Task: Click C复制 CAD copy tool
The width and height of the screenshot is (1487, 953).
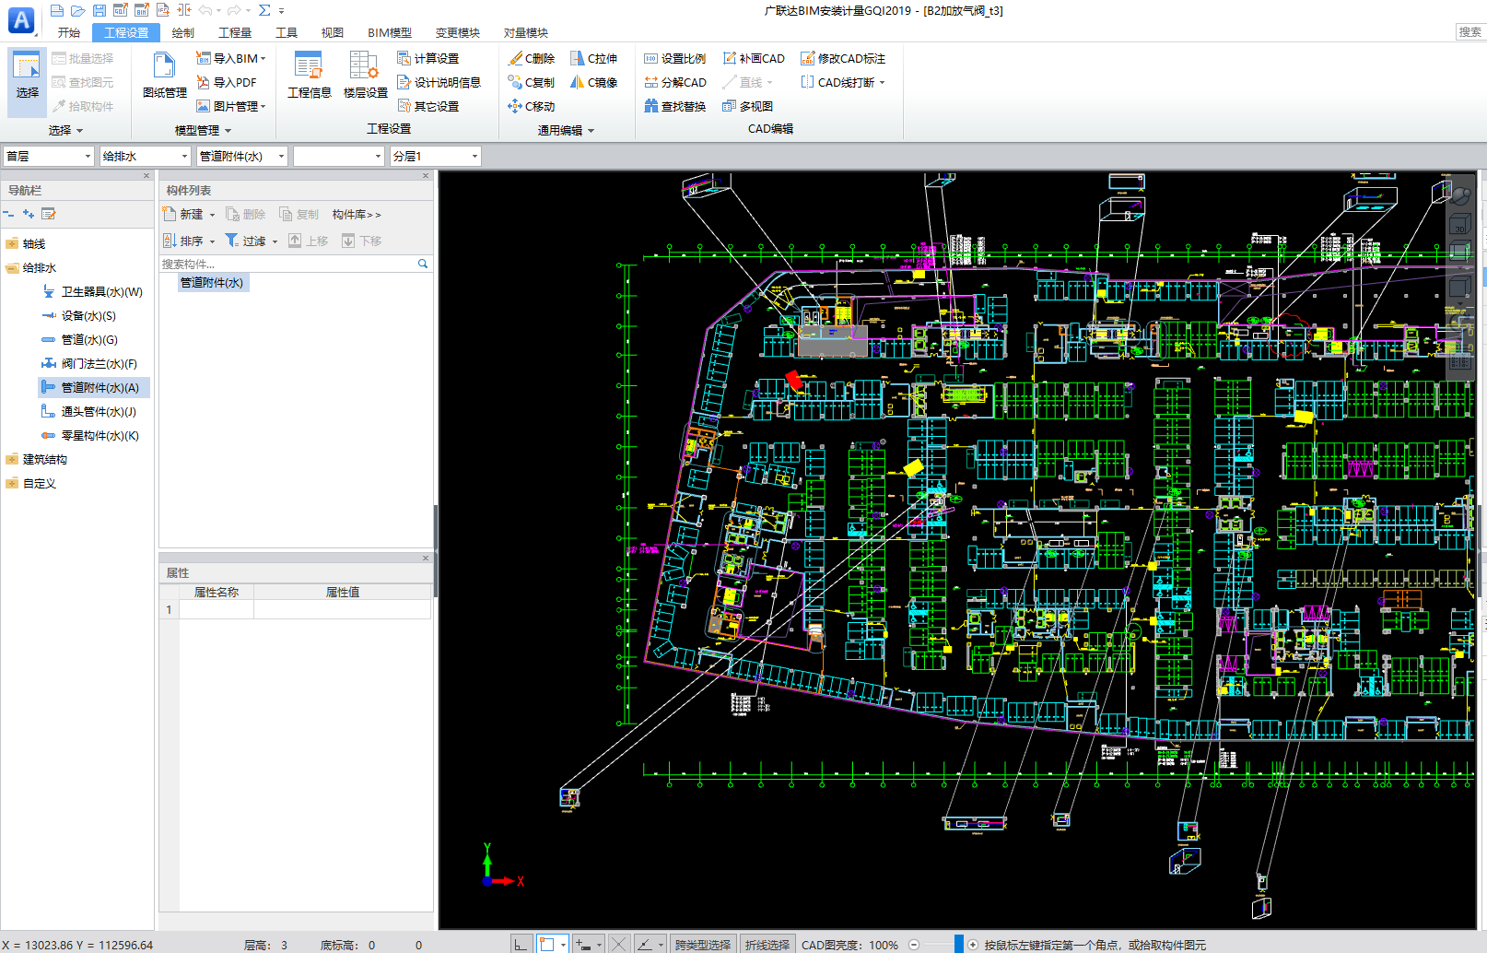Action: (532, 82)
